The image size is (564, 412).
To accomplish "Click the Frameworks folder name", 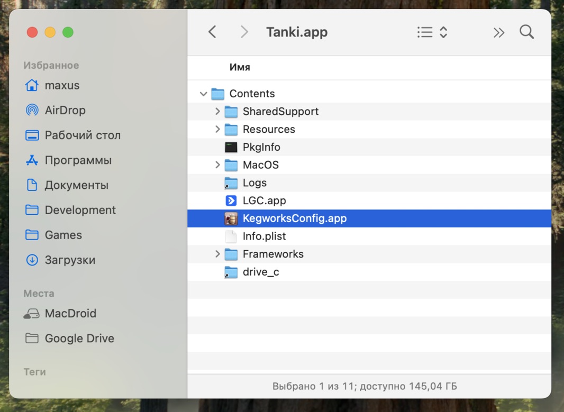I will (273, 254).
